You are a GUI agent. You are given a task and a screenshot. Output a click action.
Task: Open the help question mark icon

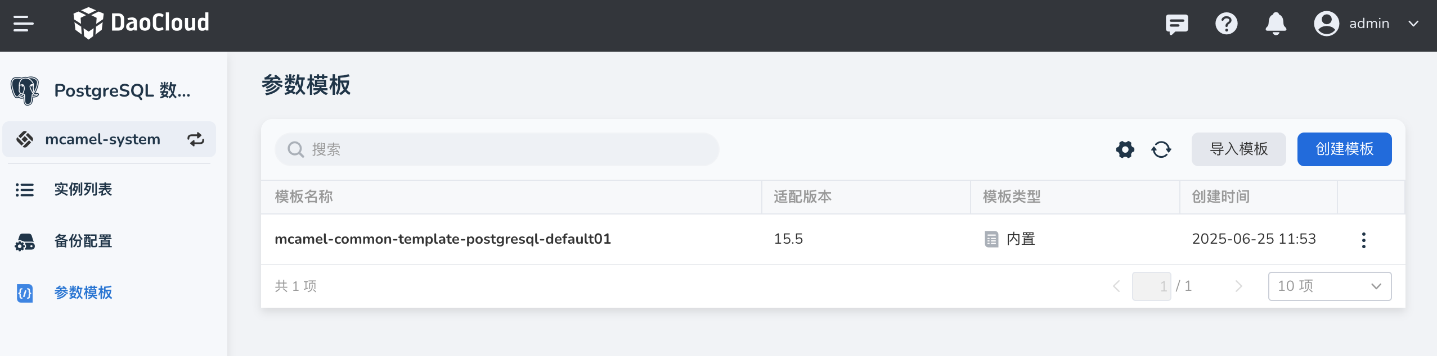(x=1227, y=24)
